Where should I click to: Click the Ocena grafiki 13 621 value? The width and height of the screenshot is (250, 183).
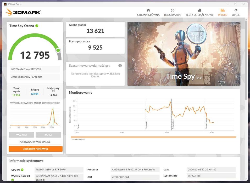[95, 31]
